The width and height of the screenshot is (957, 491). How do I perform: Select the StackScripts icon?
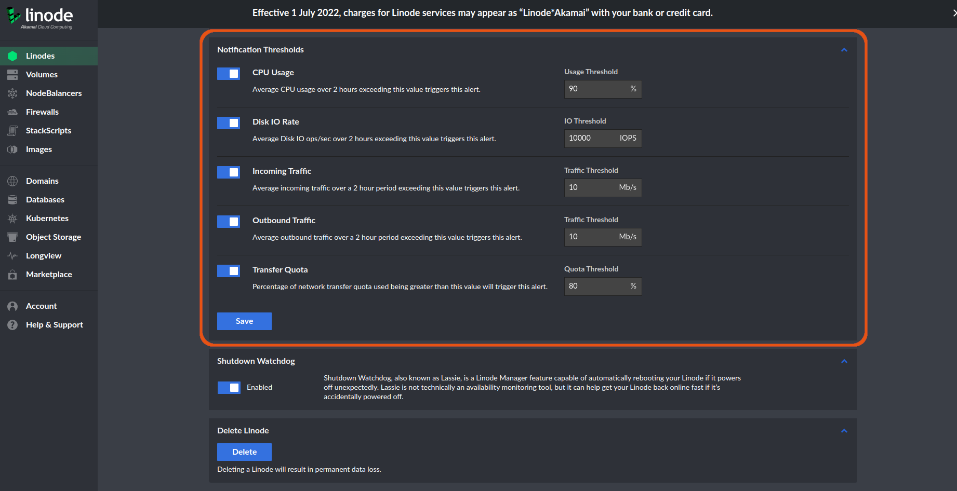pyautogui.click(x=12, y=131)
